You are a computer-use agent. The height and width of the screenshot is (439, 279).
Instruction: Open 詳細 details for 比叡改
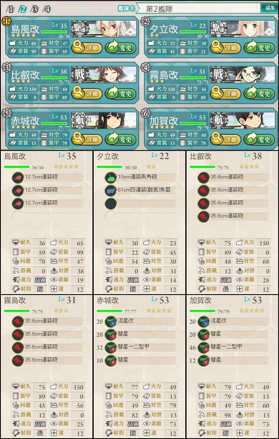point(87,93)
